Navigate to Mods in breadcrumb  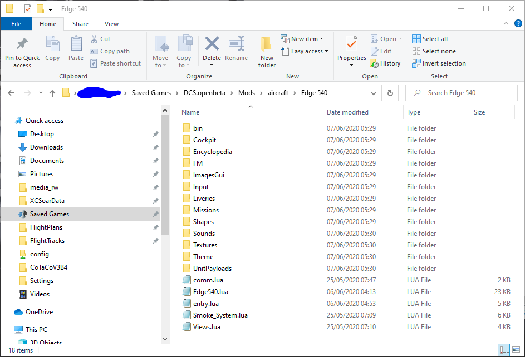(x=247, y=93)
